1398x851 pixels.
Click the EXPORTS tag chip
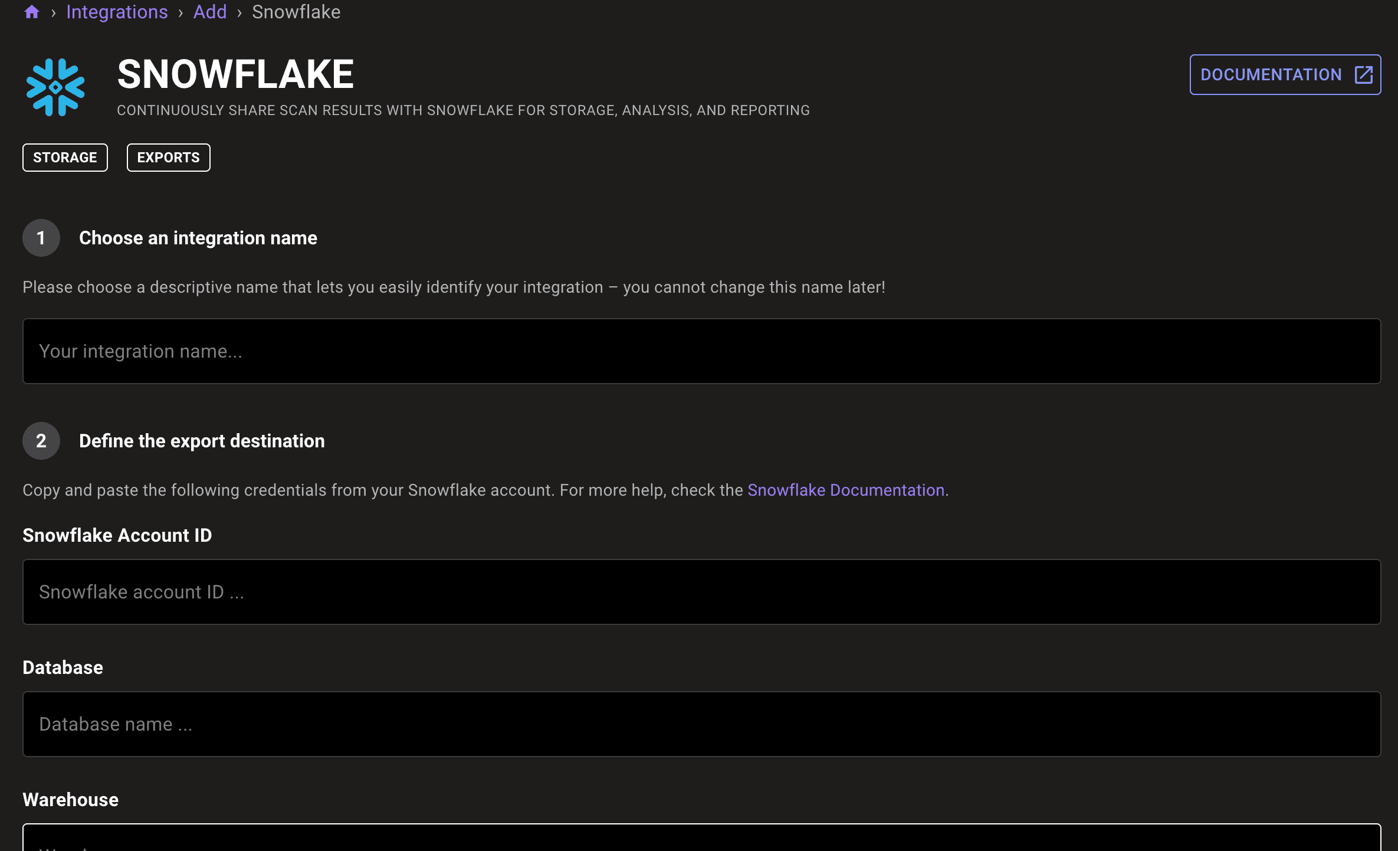[168, 157]
